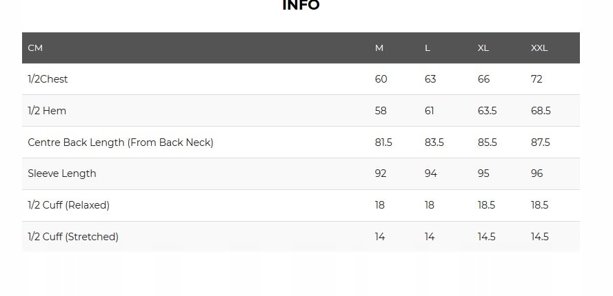613x296 pixels.
Task: Click the INFO heading
Action: coord(301,6)
